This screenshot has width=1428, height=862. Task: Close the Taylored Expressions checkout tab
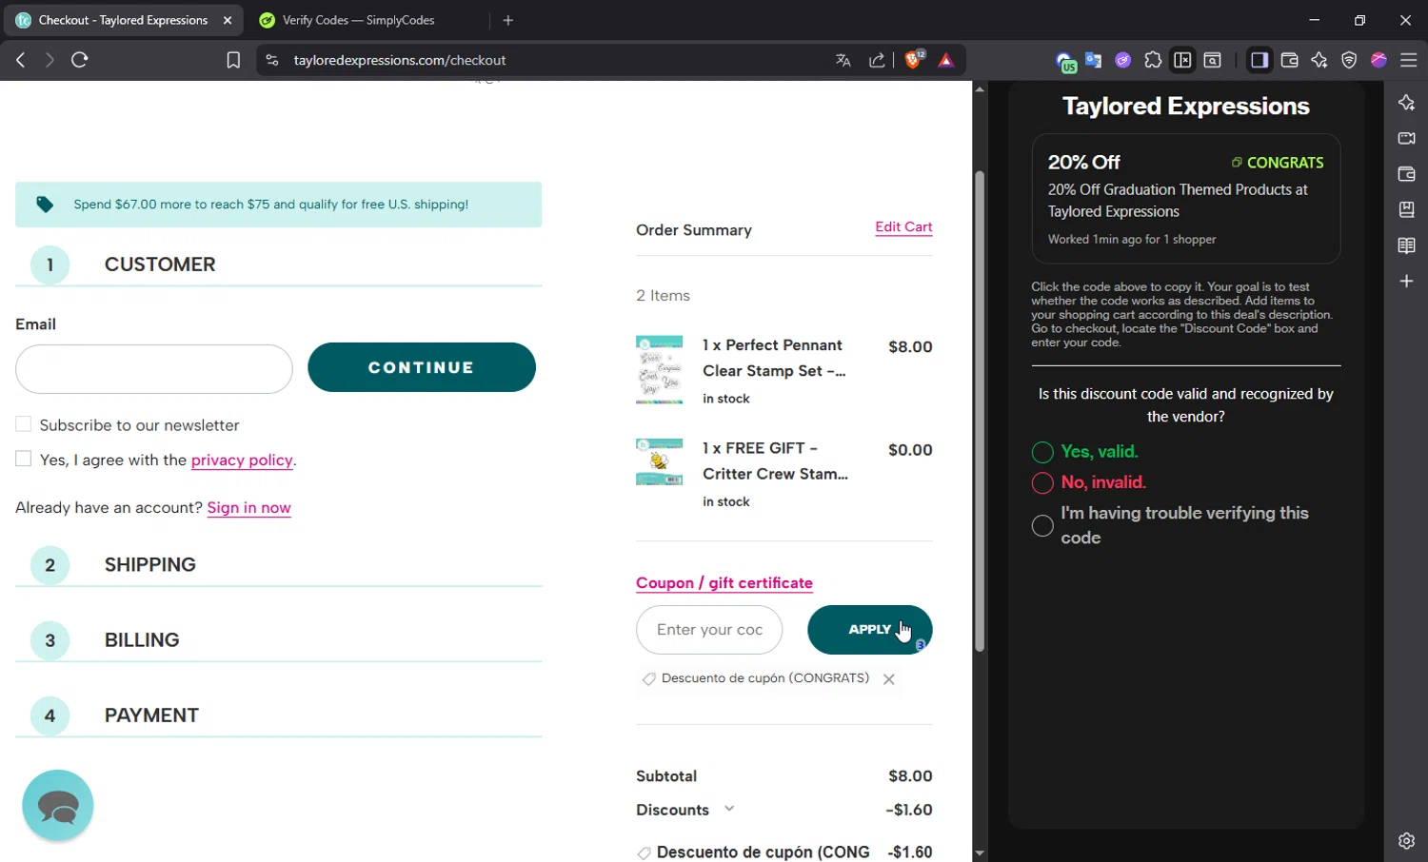coord(228,20)
